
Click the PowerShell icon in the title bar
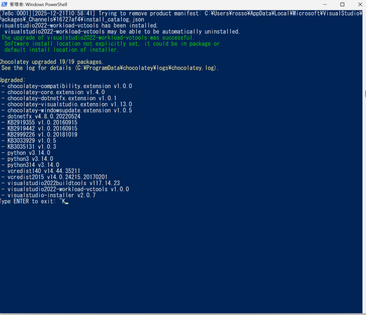point(4,5)
